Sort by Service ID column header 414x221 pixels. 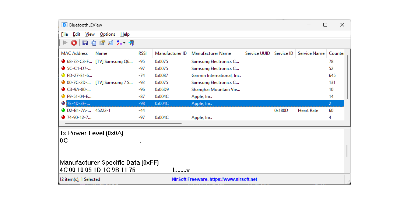[x=284, y=53]
